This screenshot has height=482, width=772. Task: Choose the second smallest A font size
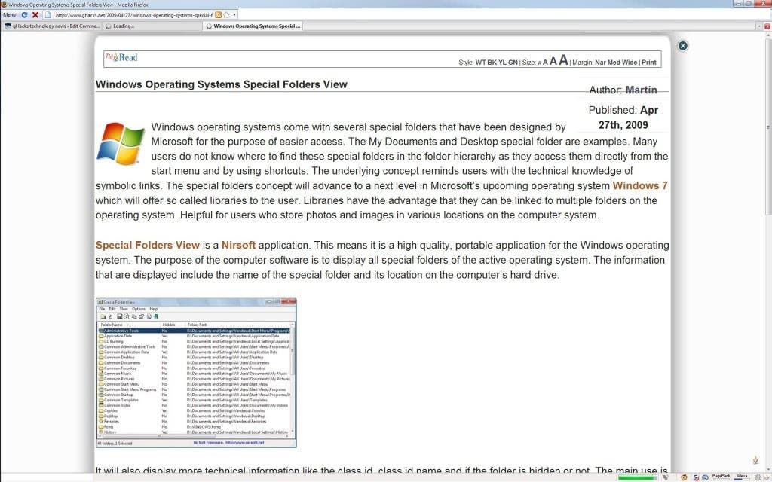545,63
